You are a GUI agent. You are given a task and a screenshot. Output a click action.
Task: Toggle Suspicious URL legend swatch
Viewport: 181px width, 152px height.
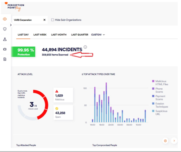(153, 111)
